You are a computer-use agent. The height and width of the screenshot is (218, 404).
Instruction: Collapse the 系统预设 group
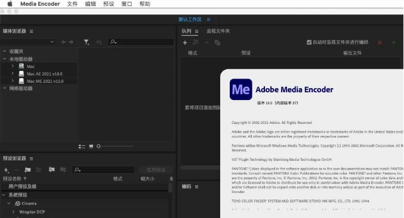click(4, 195)
